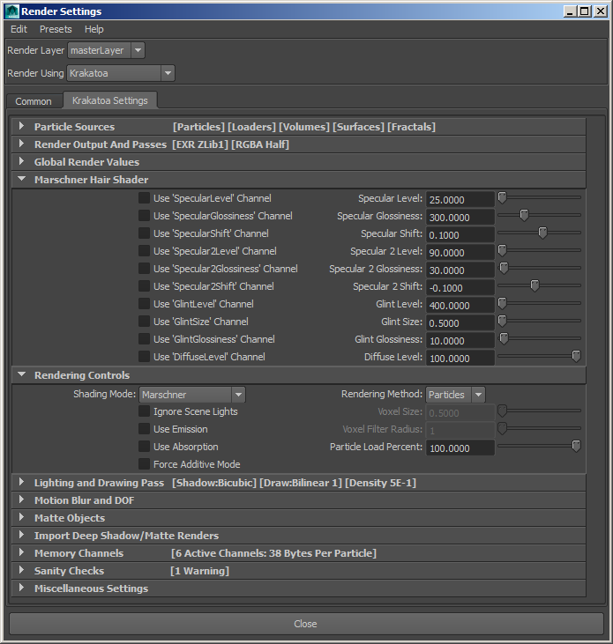Check Force Additive Mode
Screen dimensions: 613x644
(144, 464)
